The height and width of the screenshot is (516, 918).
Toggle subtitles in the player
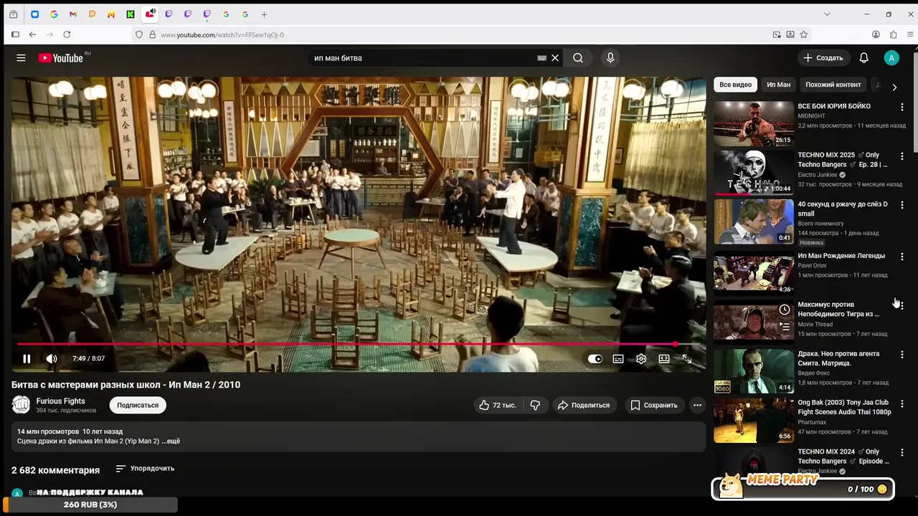pos(618,359)
